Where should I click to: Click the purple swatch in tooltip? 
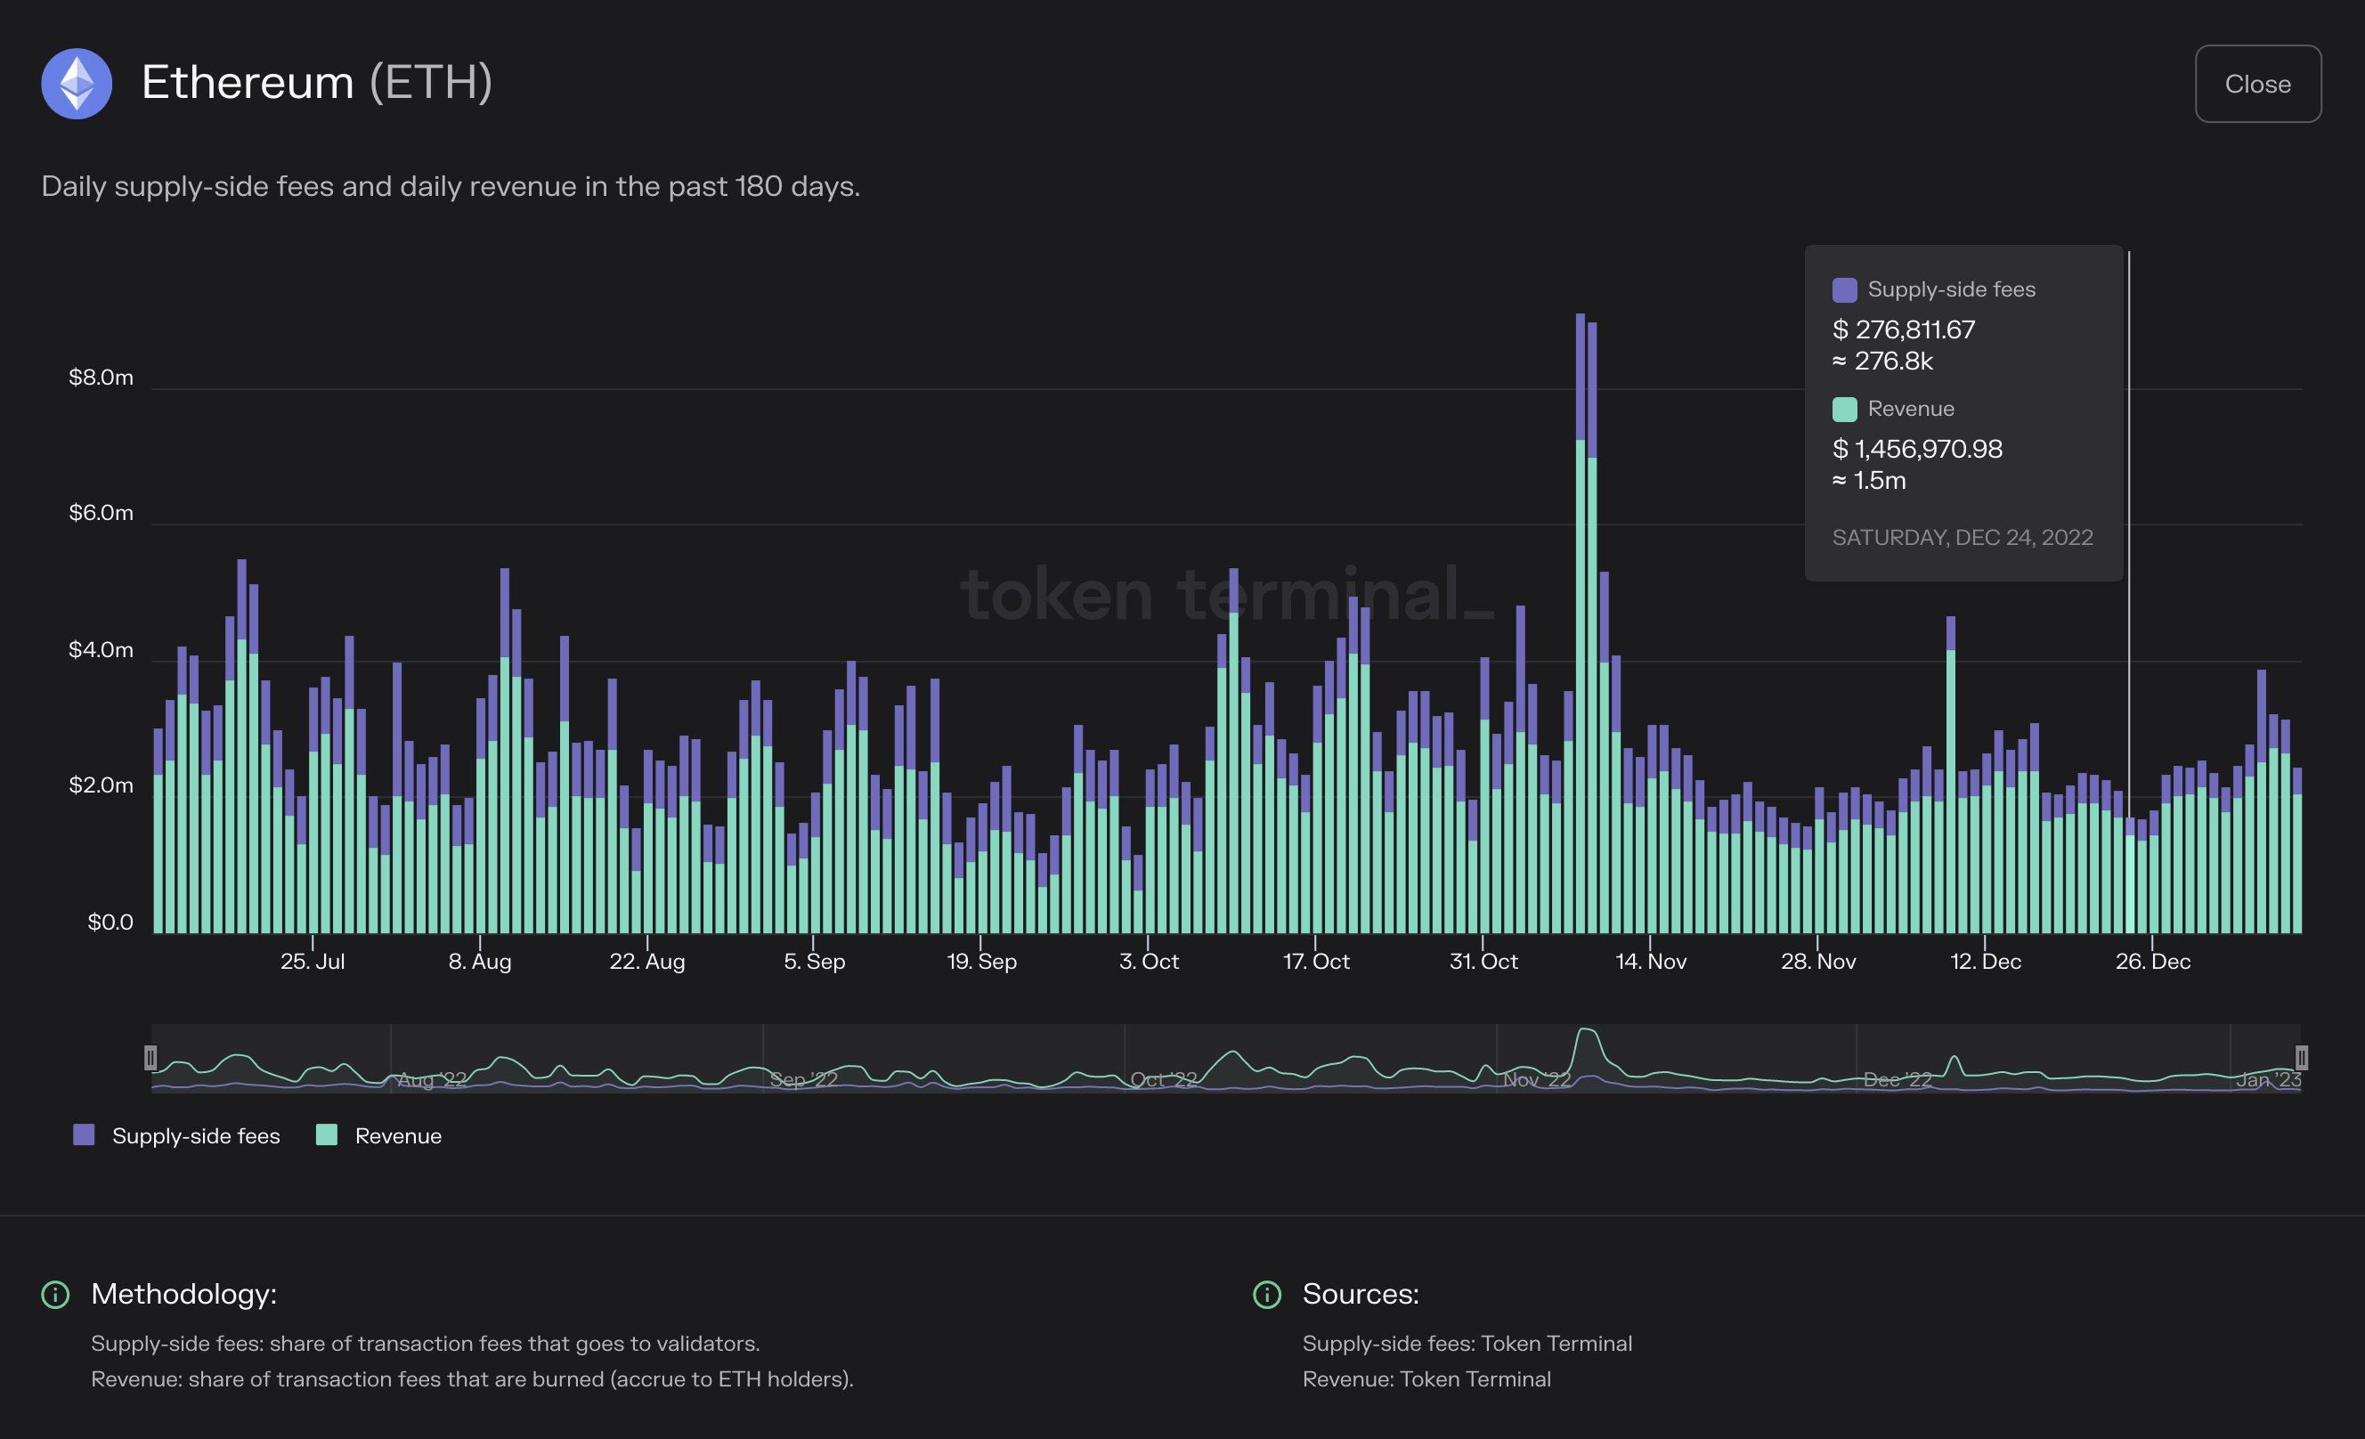[x=1844, y=290]
